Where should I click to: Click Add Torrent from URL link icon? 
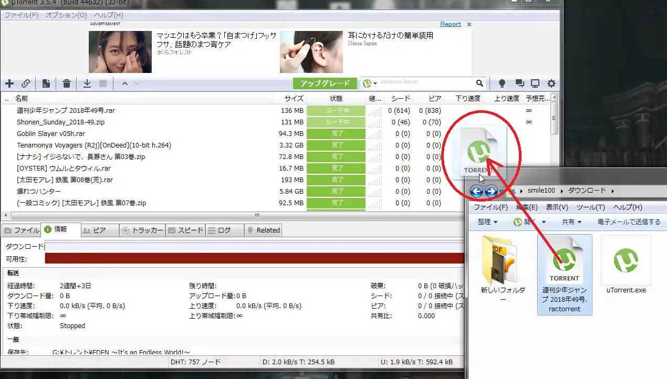(x=25, y=83)
